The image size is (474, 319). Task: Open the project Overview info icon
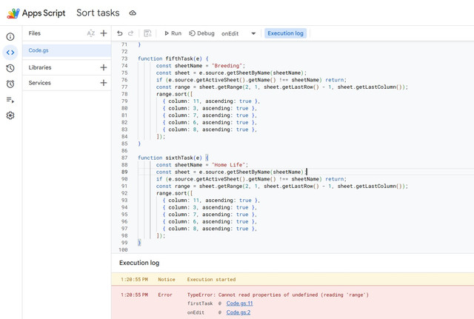pos(10,37)
